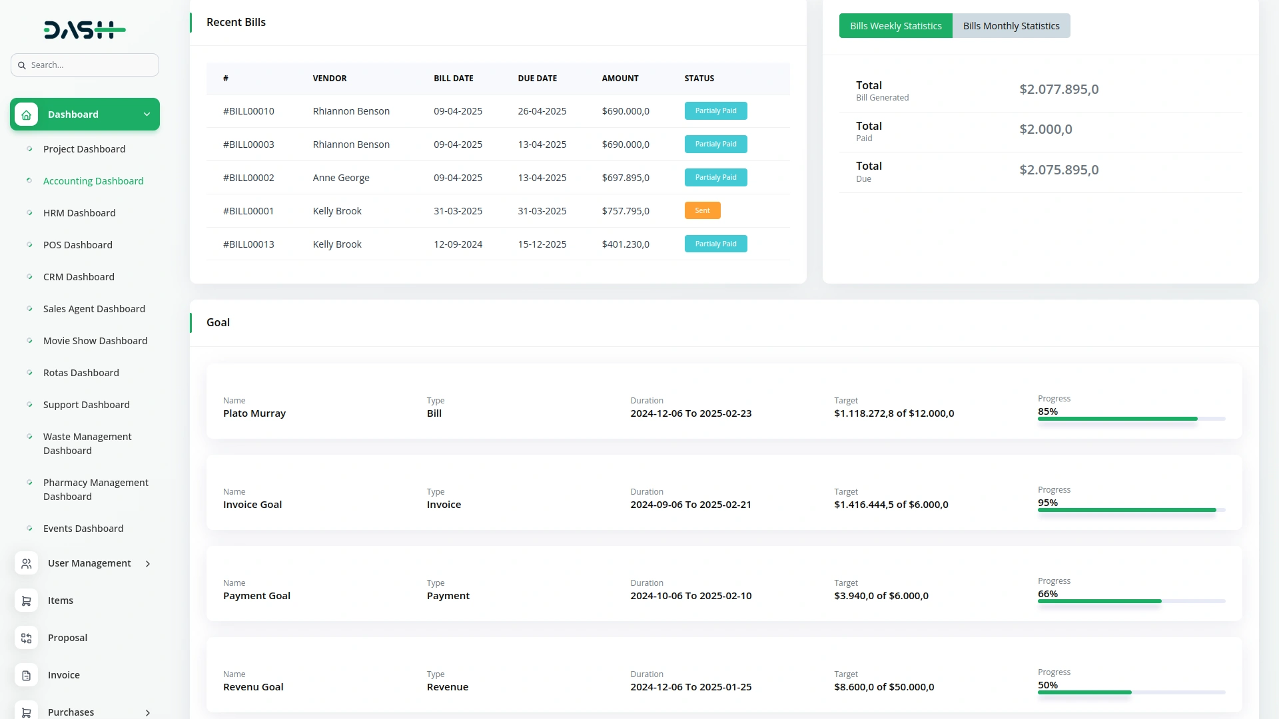Screen dimensions: 1279x719
Task: Click the search magnifier icon
Action: click(22, 65)
